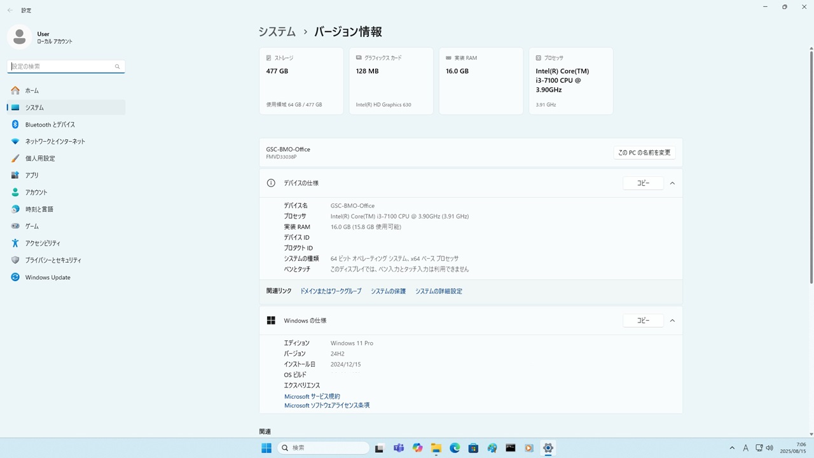Open Task View on the taskbar
The height and width of the screenshot is (458, 814).
pos(380,448)
